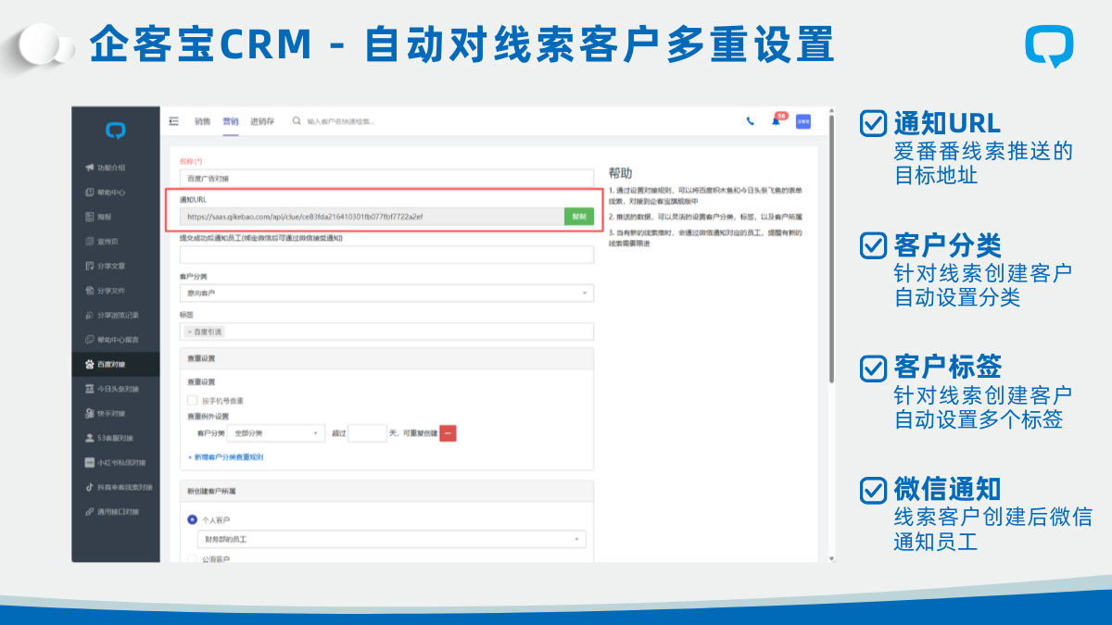Open 功能介绍 in the sidebar
Viewport: 1112px width, 625px height.
[x=110, y=168]
